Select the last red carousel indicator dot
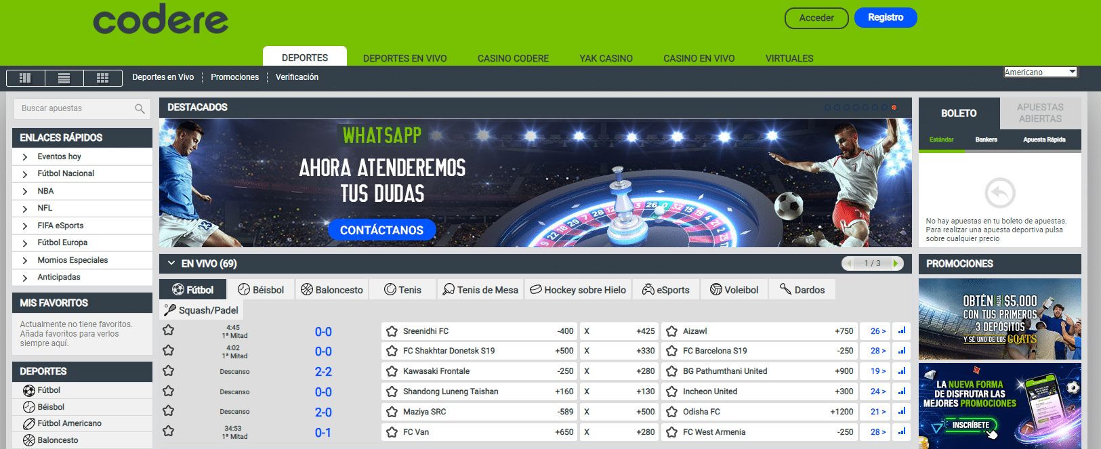The image size is (1101, 449). [894, 108]
